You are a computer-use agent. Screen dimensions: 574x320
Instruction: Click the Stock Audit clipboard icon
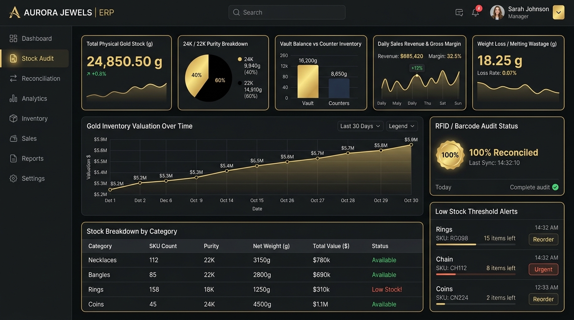[x=13, y=58]
